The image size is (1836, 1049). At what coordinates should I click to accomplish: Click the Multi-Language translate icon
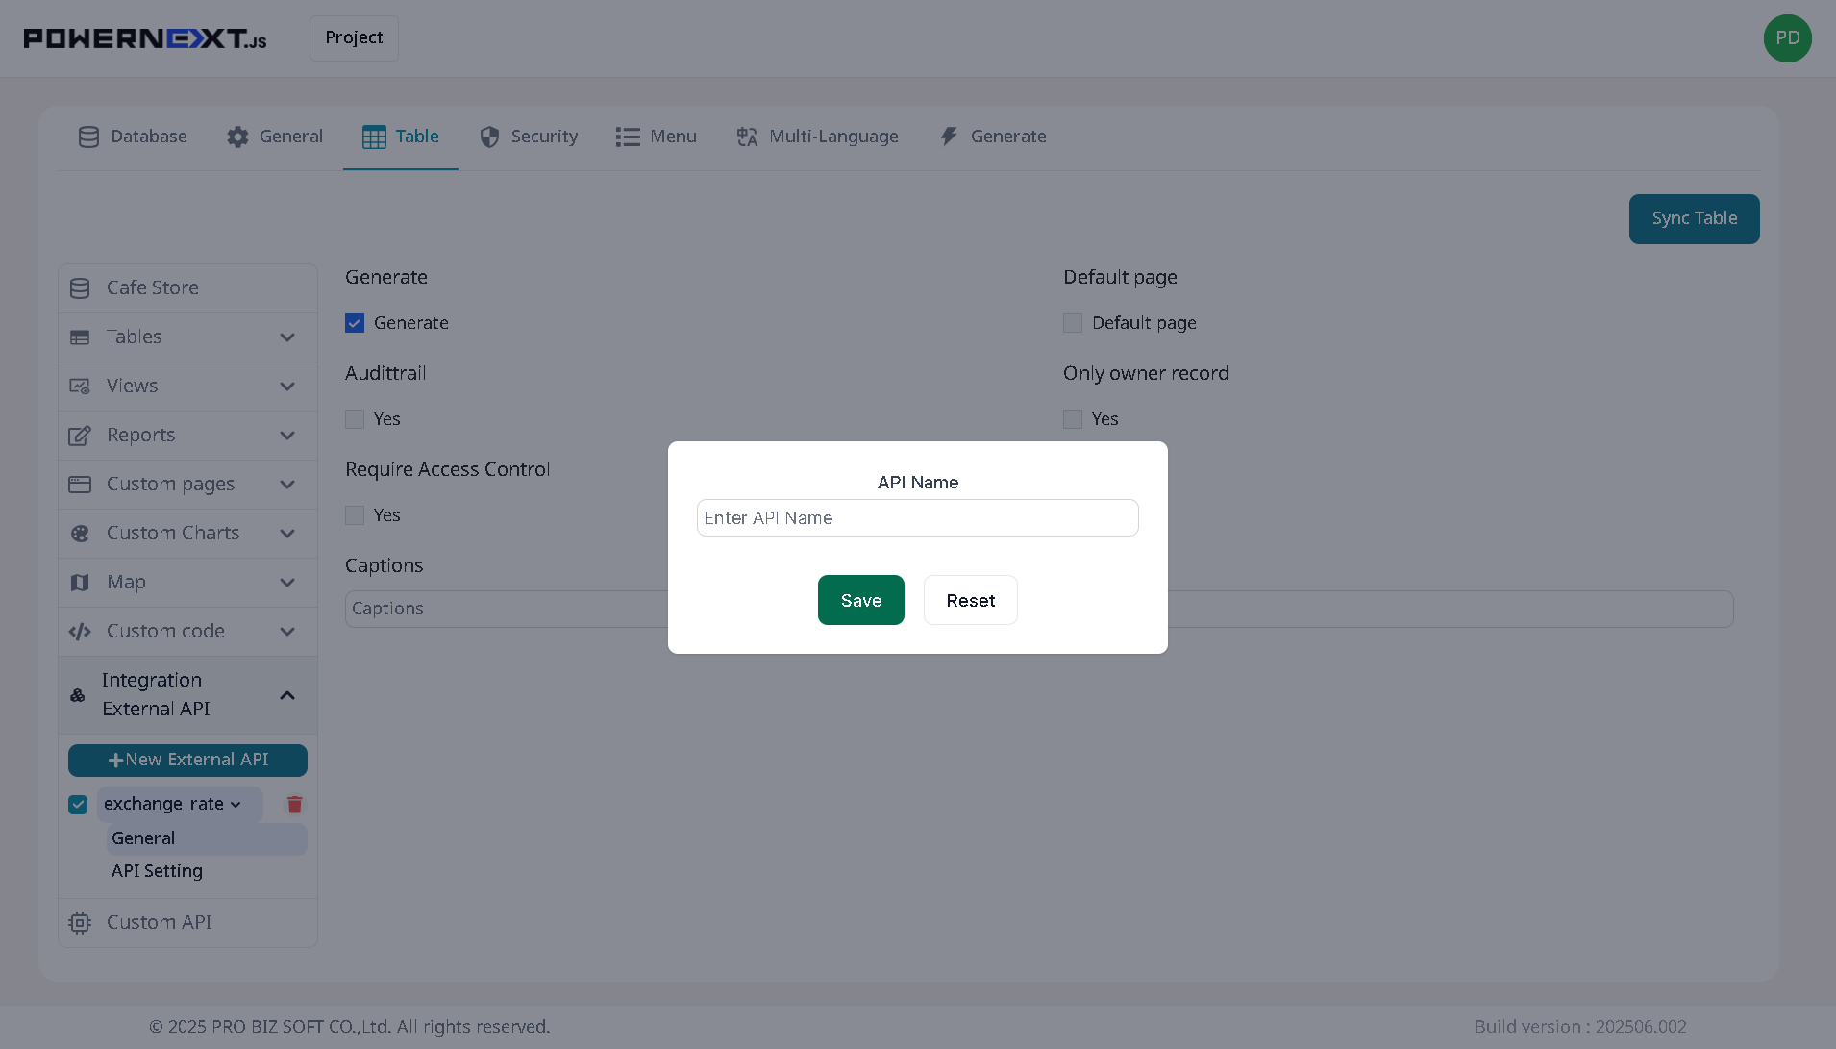point(747,137)
